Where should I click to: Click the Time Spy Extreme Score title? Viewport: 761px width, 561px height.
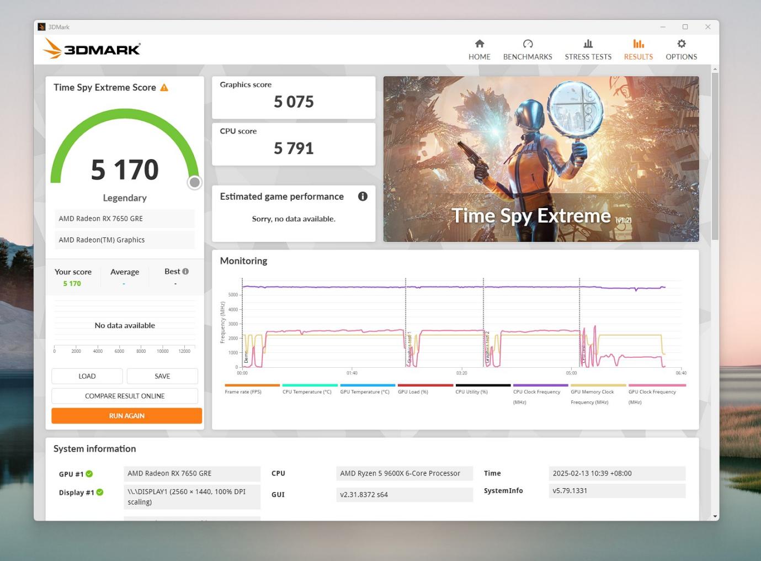pos(105,87)
